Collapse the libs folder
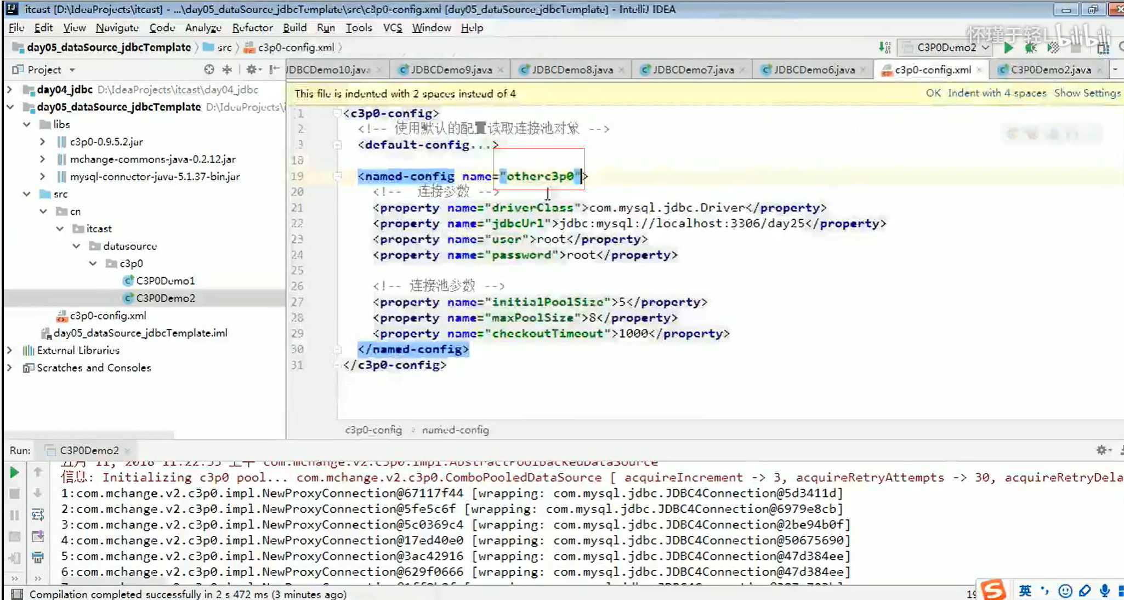Viewport: 1124px width, 600px height. click(x=27, y=124)
